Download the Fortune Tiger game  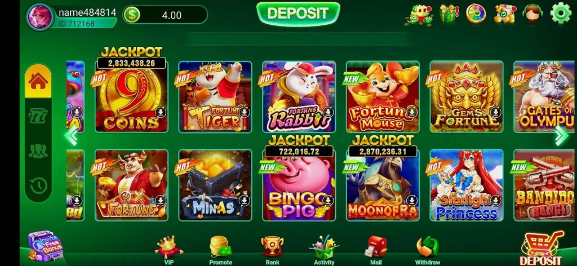[244, 112]
